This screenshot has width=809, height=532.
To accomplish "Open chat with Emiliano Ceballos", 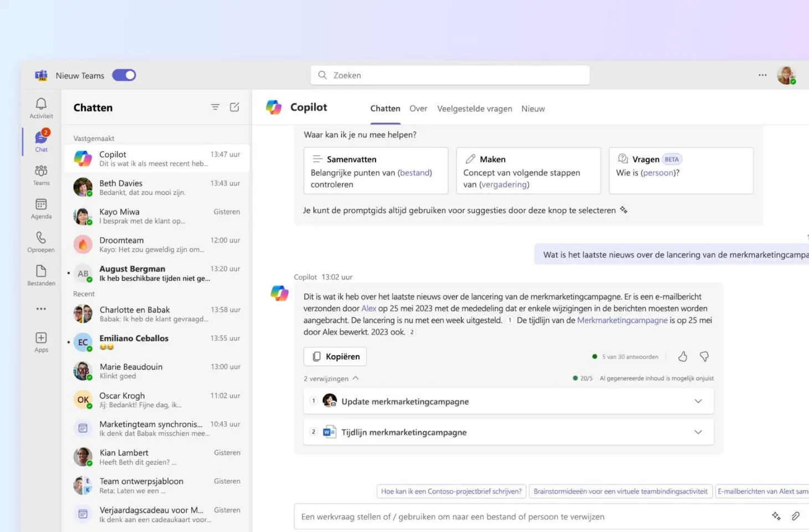I will click(x=157, y=342).
